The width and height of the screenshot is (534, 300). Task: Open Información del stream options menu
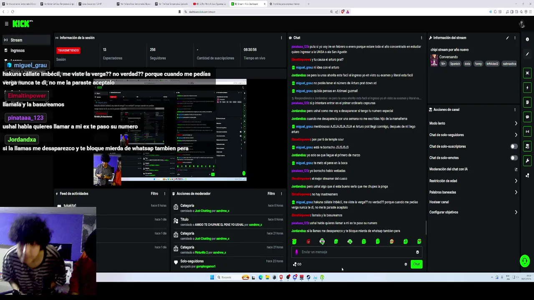515,38
